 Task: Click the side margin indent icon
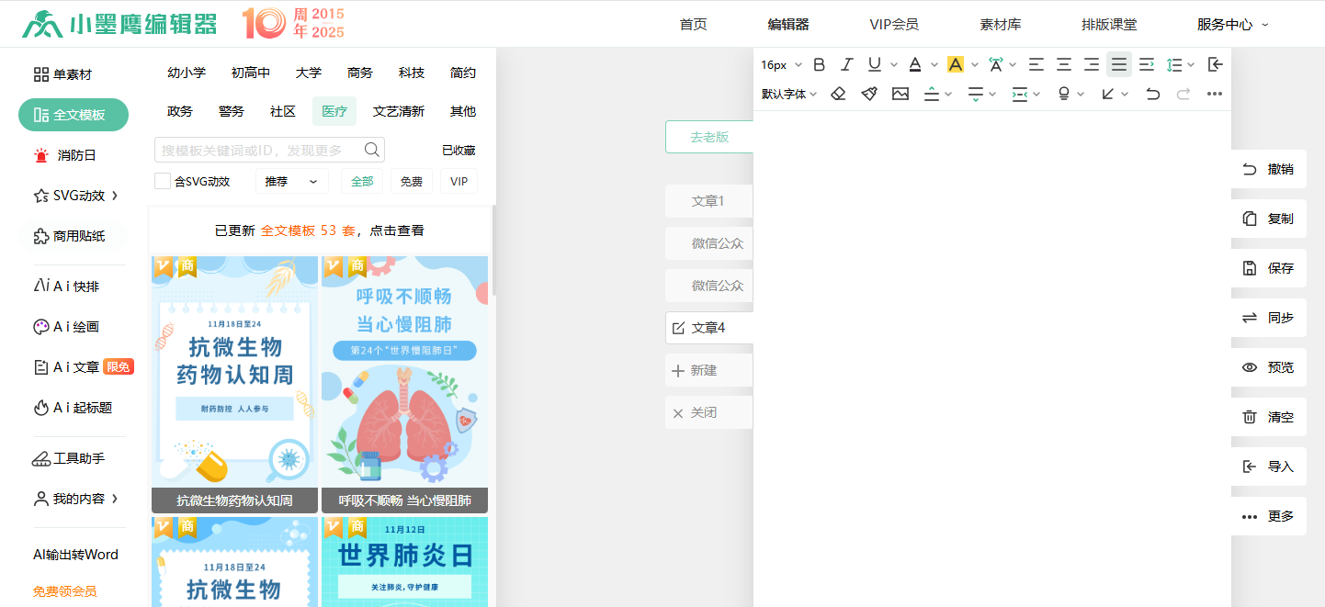[1020, 94]
